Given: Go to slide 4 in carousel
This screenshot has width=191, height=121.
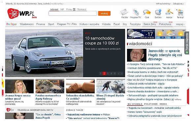Looking at the screenshot, I should click(x=111, y=74).
